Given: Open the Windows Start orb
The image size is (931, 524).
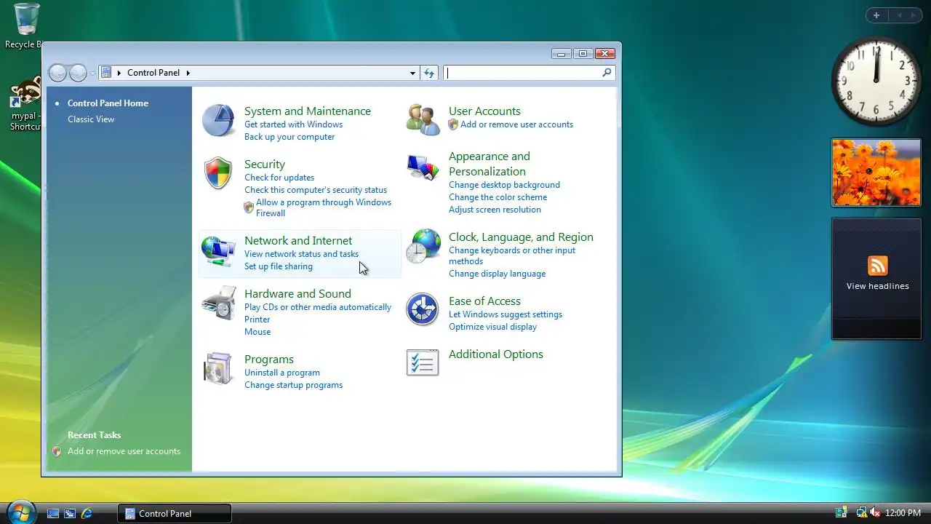Looking at the screenshot, I should [x=20, y=512].
